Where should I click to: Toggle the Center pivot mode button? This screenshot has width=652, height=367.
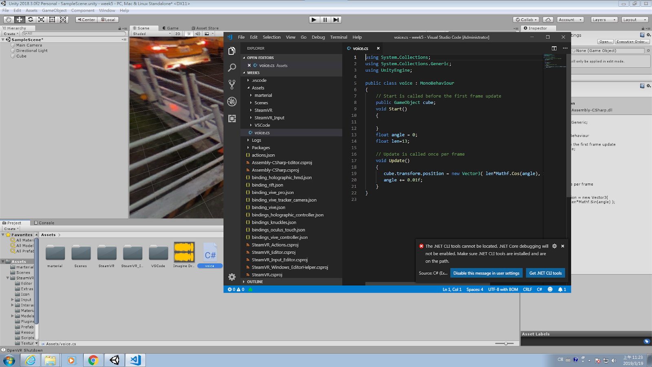[86, 20]
